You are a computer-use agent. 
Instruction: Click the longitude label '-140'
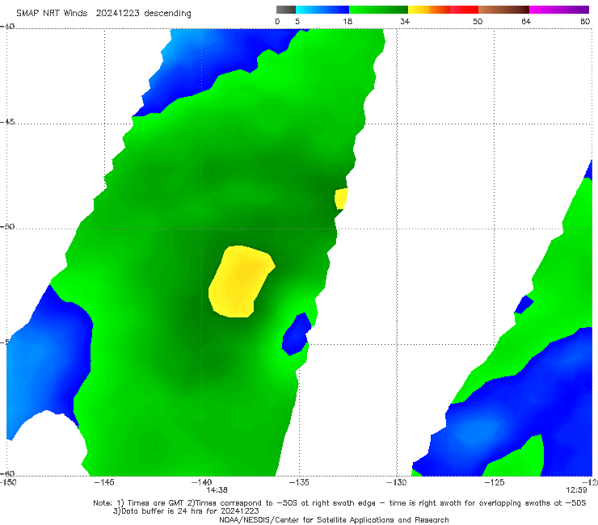point(202,482)
